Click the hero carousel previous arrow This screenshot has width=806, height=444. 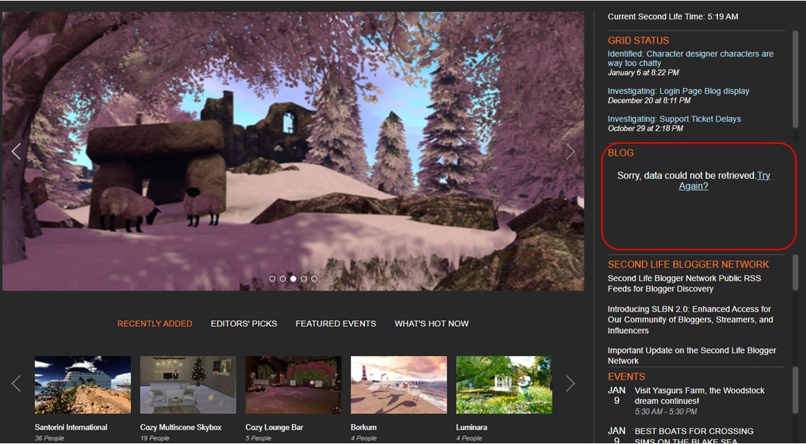16,151
